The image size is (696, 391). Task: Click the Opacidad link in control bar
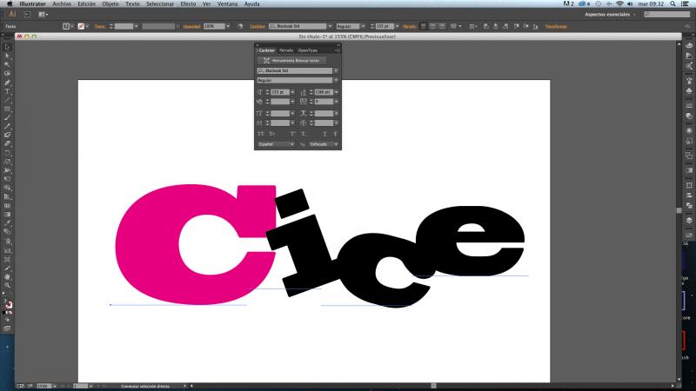pyautogui.click(x=191, y=27)
